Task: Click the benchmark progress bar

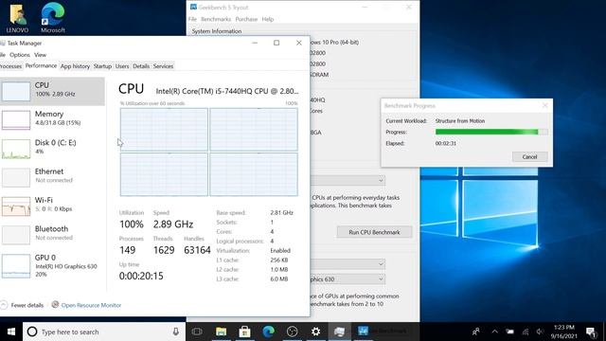Action: pyautogui.click(x=491, y=132)
